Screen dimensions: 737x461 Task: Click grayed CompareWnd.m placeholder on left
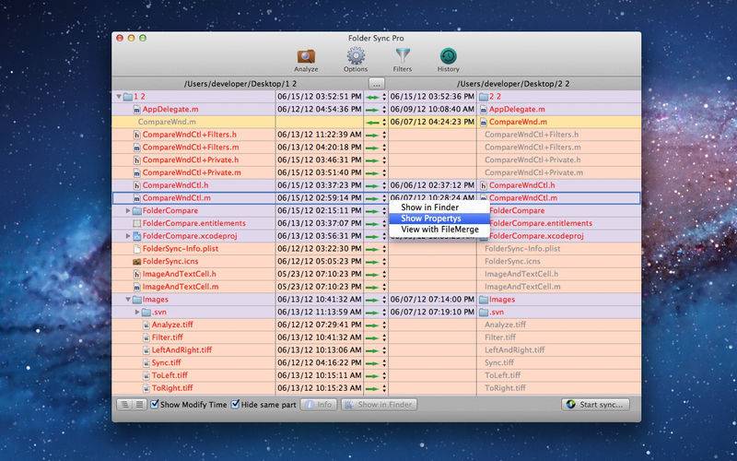(x=167, y=123)
